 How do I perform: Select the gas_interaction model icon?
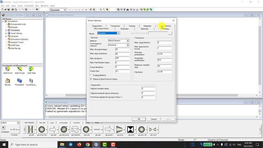click(75, 129)
